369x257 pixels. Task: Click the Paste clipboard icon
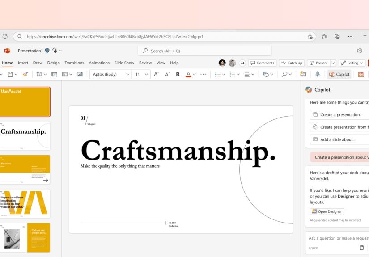[x=10, y=74]
